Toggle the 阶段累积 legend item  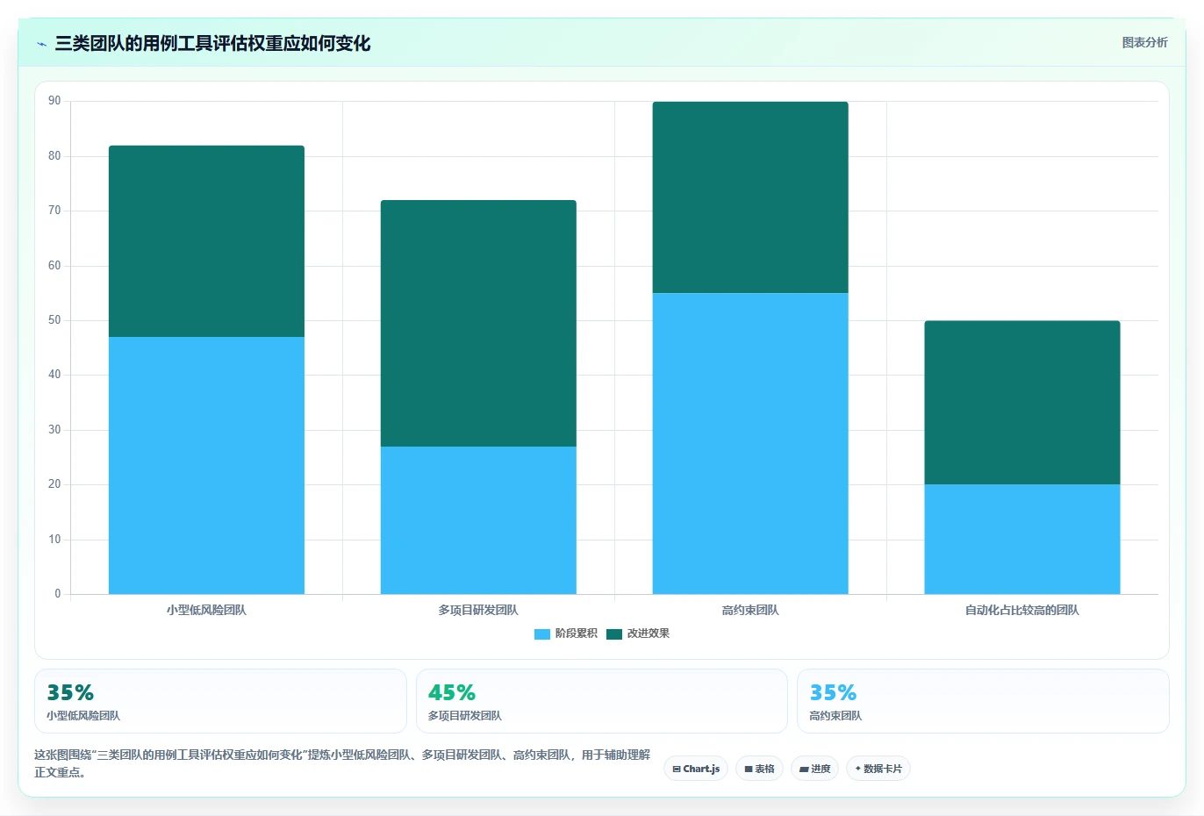pos(566,633)
